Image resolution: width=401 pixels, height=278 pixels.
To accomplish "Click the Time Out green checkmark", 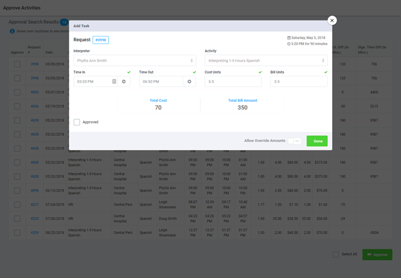I will coord(194,72).
